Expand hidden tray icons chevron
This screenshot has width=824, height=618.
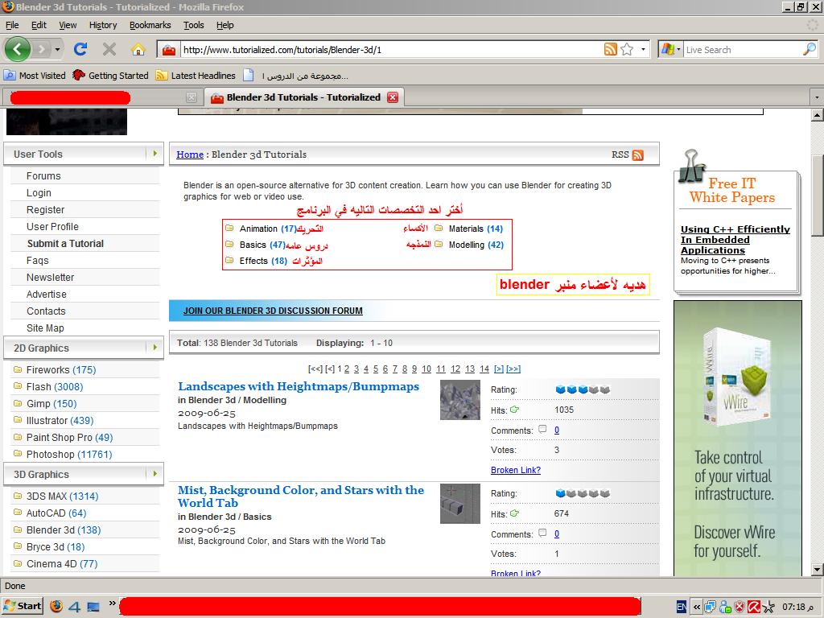pyautogui.click(x=696, y=607)
